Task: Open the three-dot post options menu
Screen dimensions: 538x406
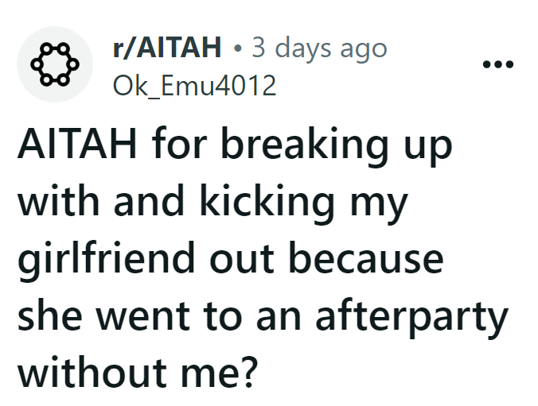Action: [x=499, y=64]
